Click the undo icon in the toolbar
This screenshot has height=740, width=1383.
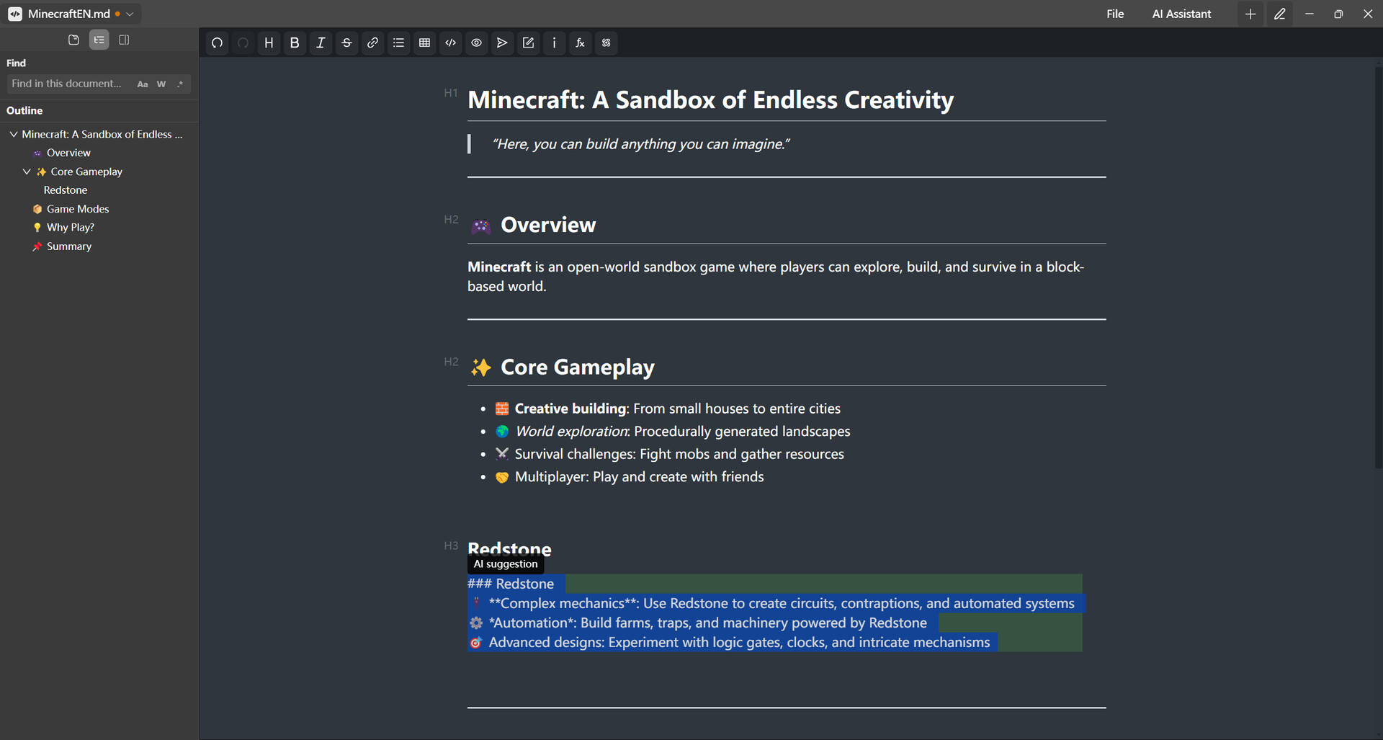pyautogui.click(x=217, y=43)
